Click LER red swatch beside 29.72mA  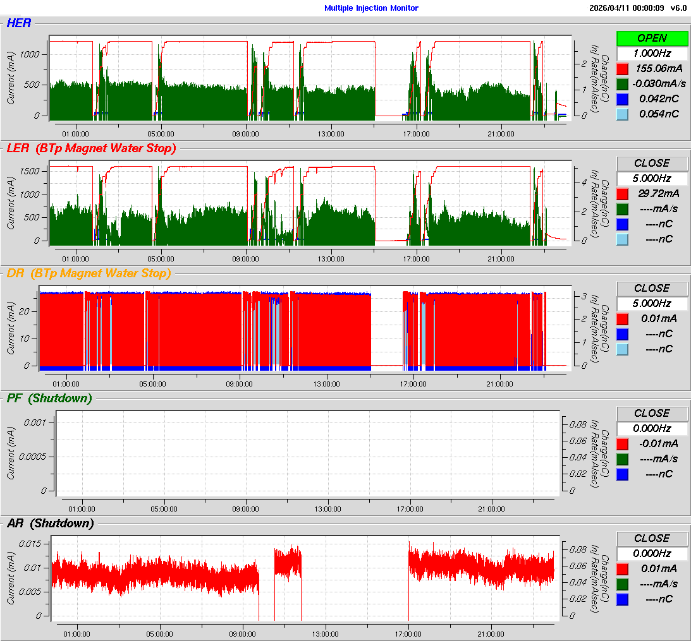tap(622, 193)
